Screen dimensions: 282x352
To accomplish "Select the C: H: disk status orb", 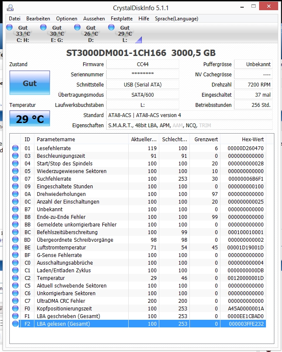I will [9, 28].
